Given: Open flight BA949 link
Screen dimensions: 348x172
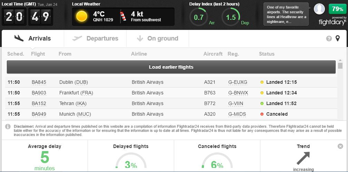Looking at the screenshot, I should tap(39, 114).
